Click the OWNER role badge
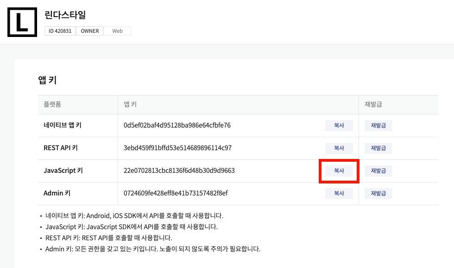The width and height of the screenshot is (454, 268). click(x=89, y=31)
